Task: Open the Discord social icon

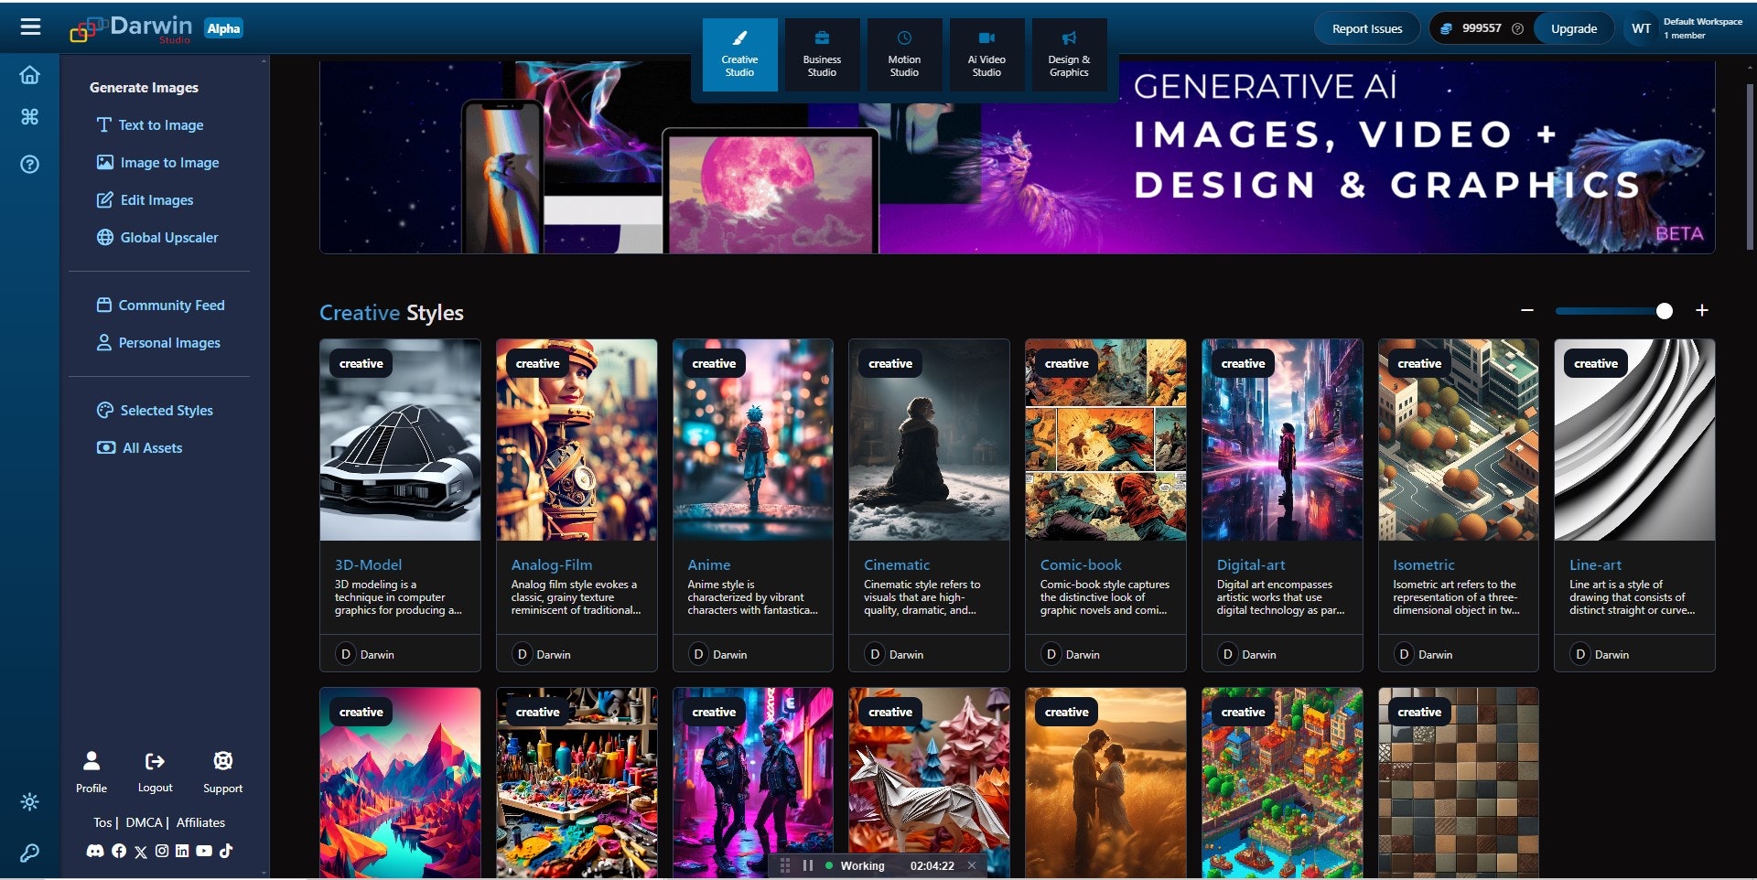Action: pyautogui.click(x=95, y=851)
